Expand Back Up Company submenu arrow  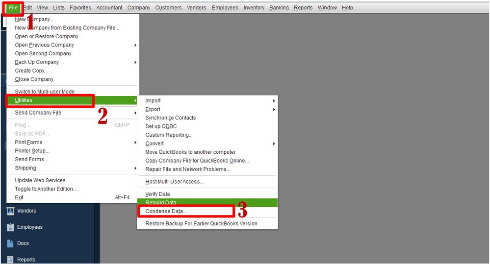[135, 62]
